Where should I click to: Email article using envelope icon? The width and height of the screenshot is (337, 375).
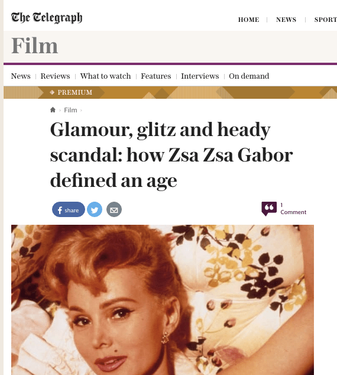pyautogui.click(x=114, y=209)
